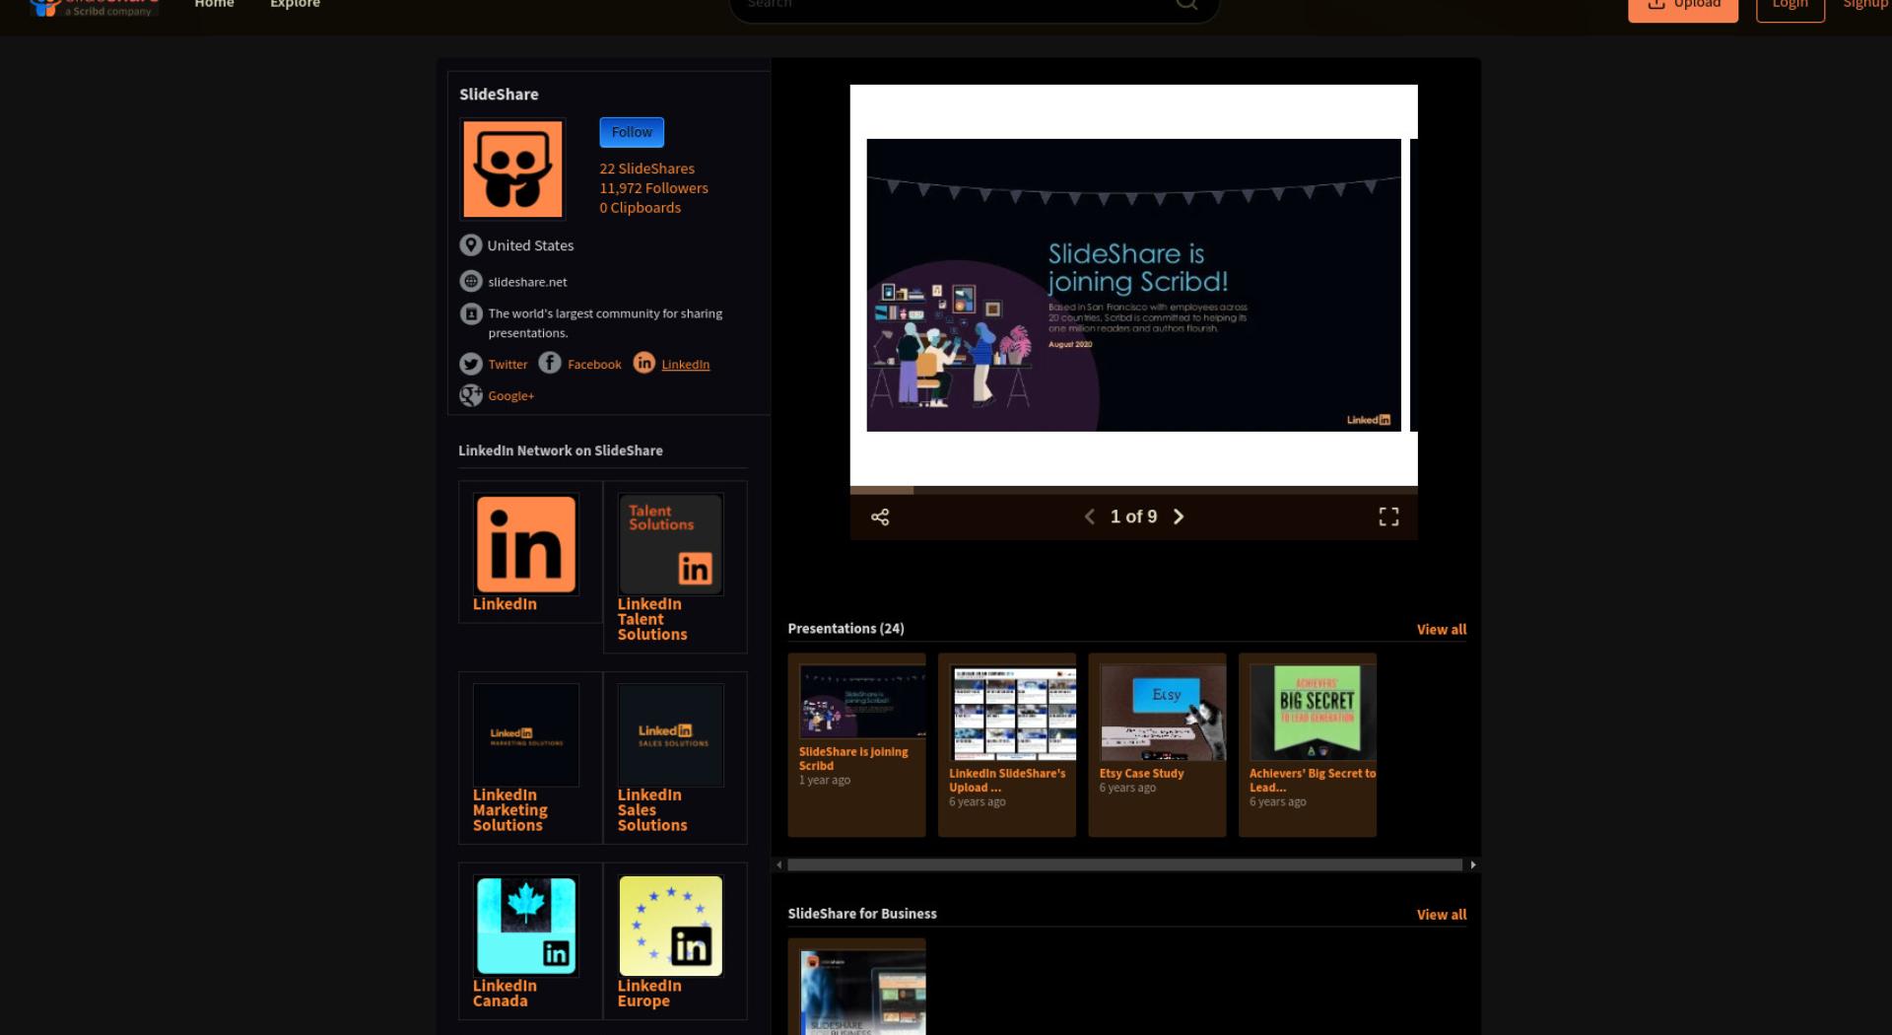This screenshot has height=1035, width=1892.
Task: Click the LinkedIn circular icon in profile
Action: coord(643,363)
